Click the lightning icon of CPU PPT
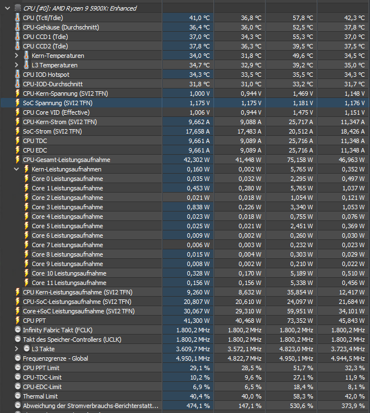 (x=17, y=321)
